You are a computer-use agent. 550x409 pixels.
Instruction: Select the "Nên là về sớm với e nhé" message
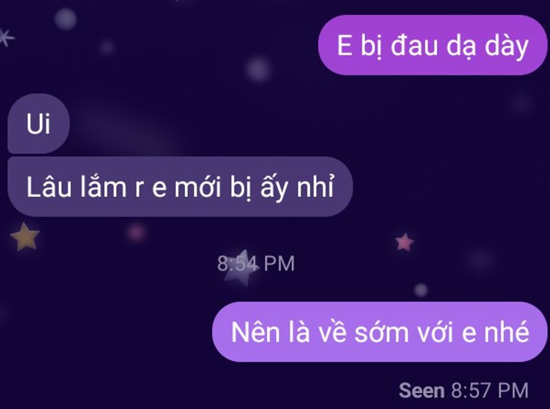coord(380,332)
